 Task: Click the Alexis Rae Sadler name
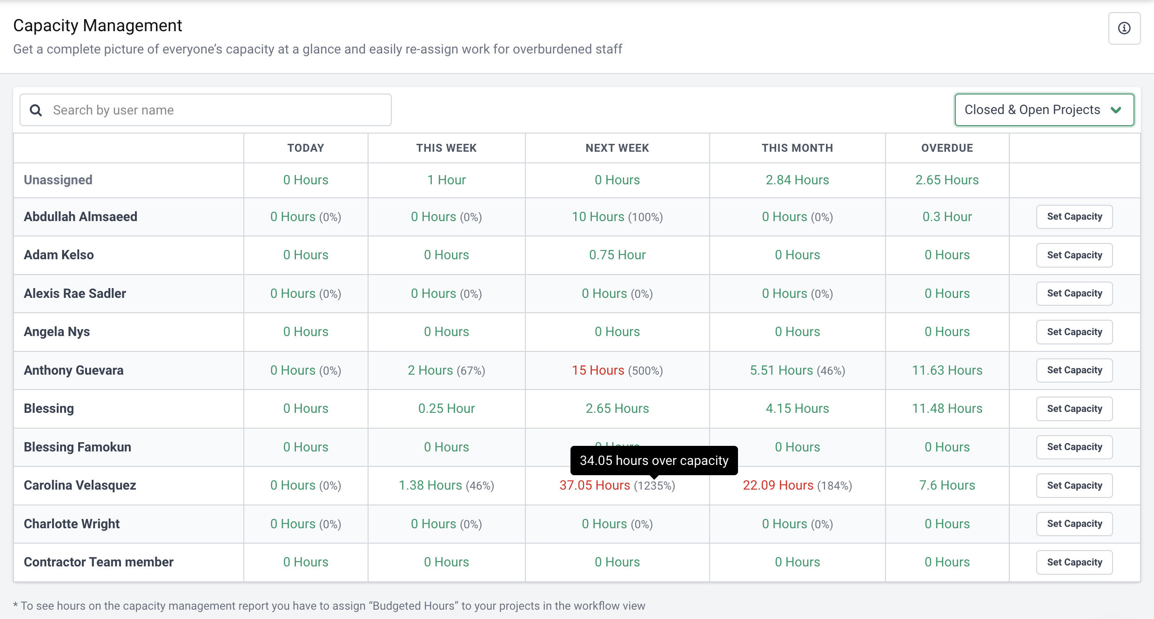(75, 294)
